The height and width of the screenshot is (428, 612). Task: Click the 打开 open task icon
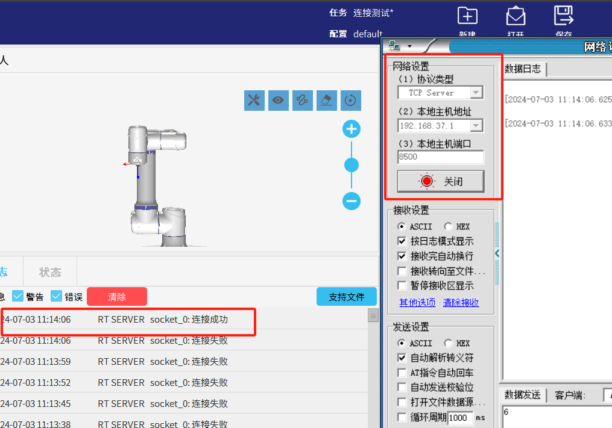pos(516,17)
